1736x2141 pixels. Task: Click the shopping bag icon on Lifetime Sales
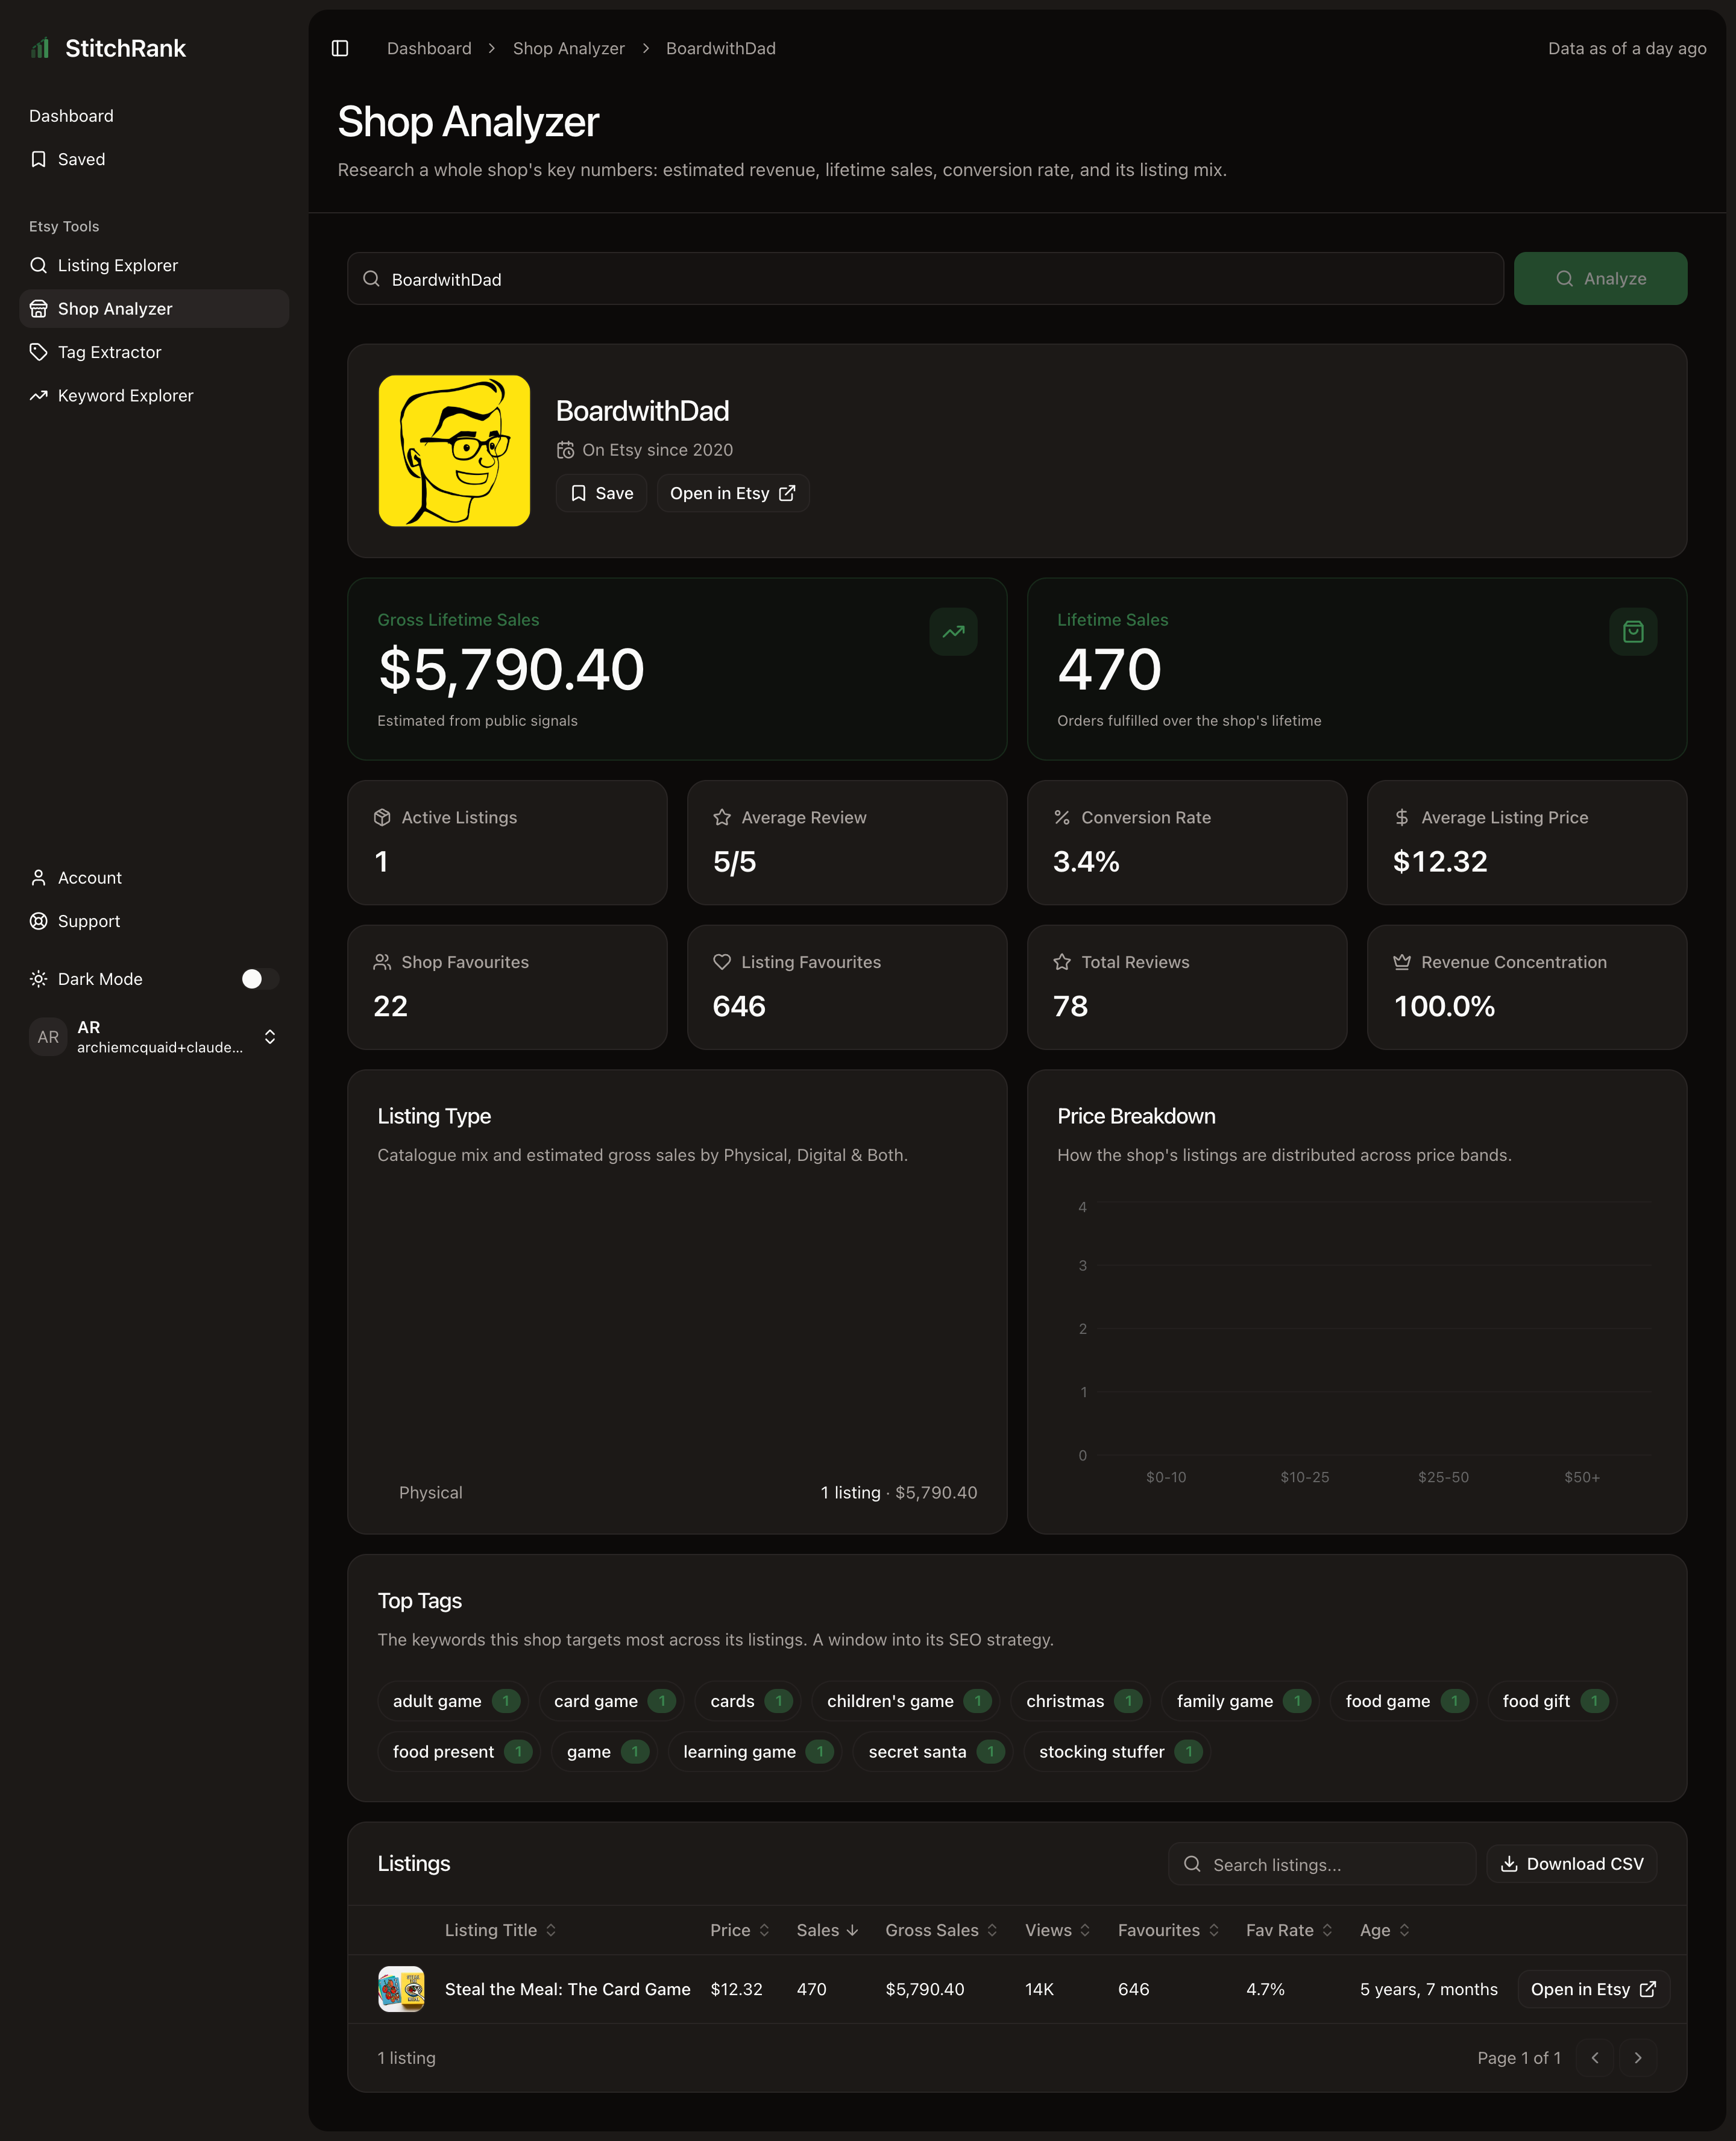click(x=1633, y=632)
